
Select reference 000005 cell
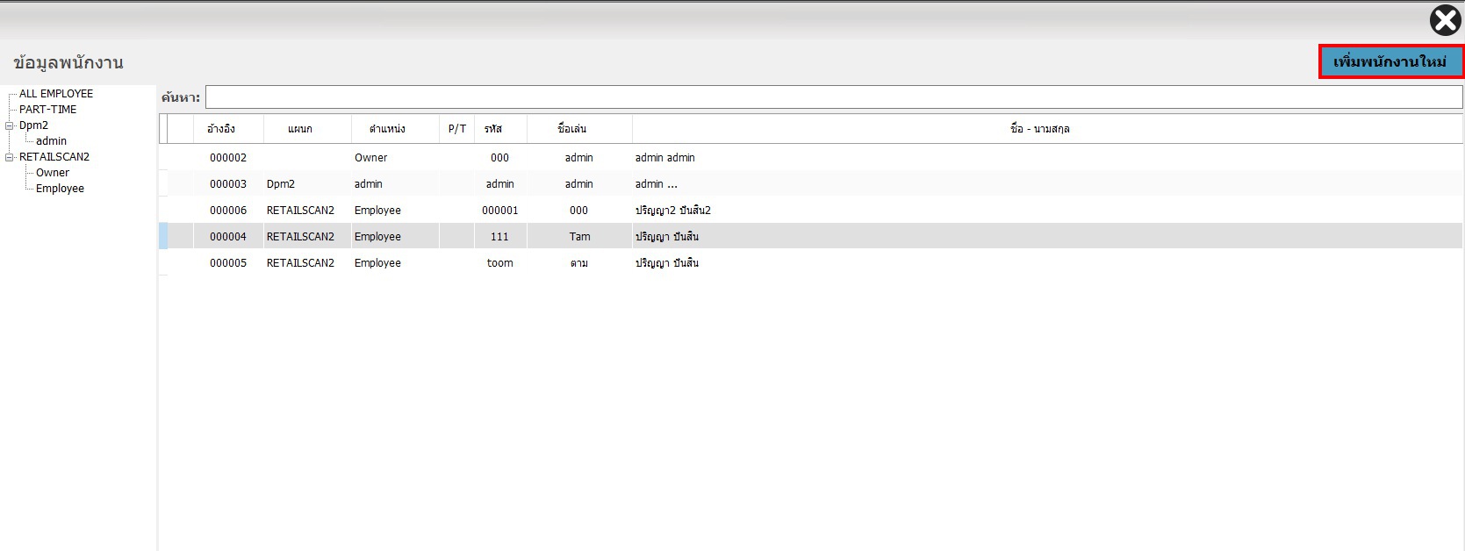(x=228, y=263)
